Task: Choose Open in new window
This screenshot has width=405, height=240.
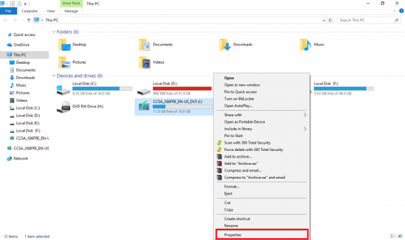Action: tap(261, 85)
